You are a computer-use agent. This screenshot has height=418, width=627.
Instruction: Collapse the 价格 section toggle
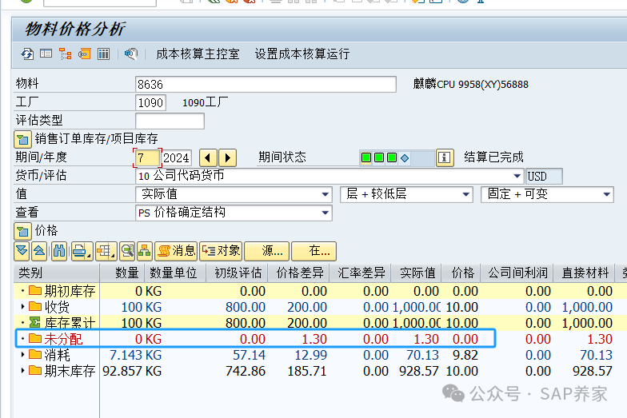tap(22, 232)
